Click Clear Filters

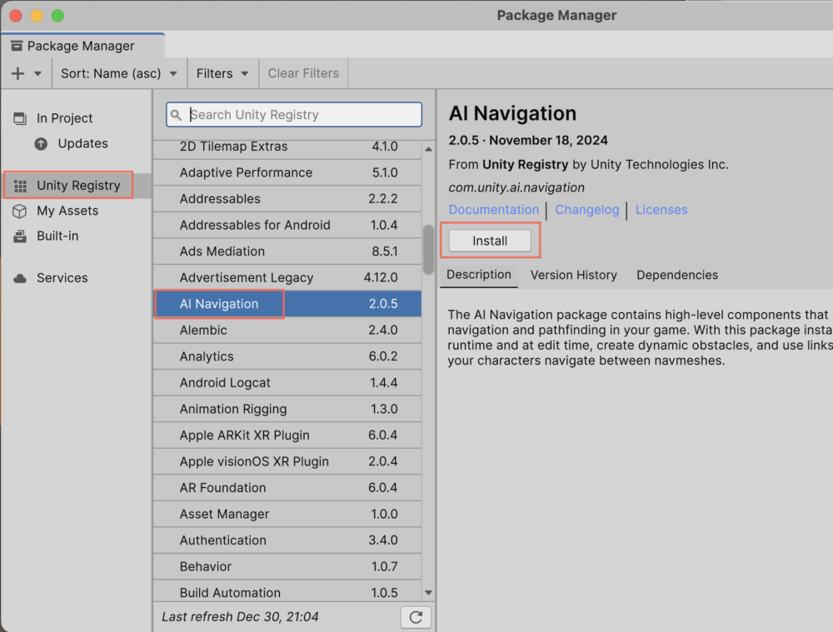click(x=302, y=72)
